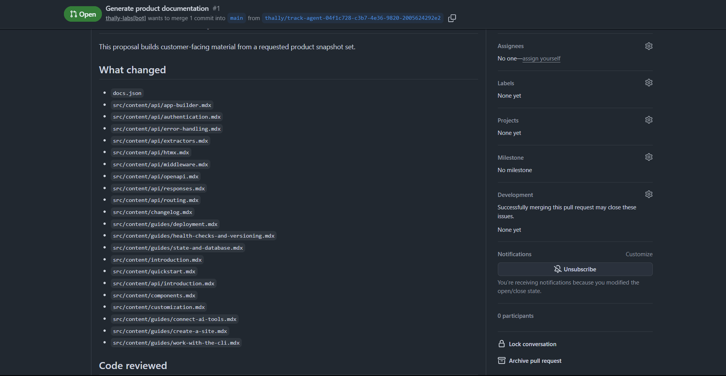Click src/content/api/error-handling.mdx entry
726x376 pixels.
tap(167, 129)
